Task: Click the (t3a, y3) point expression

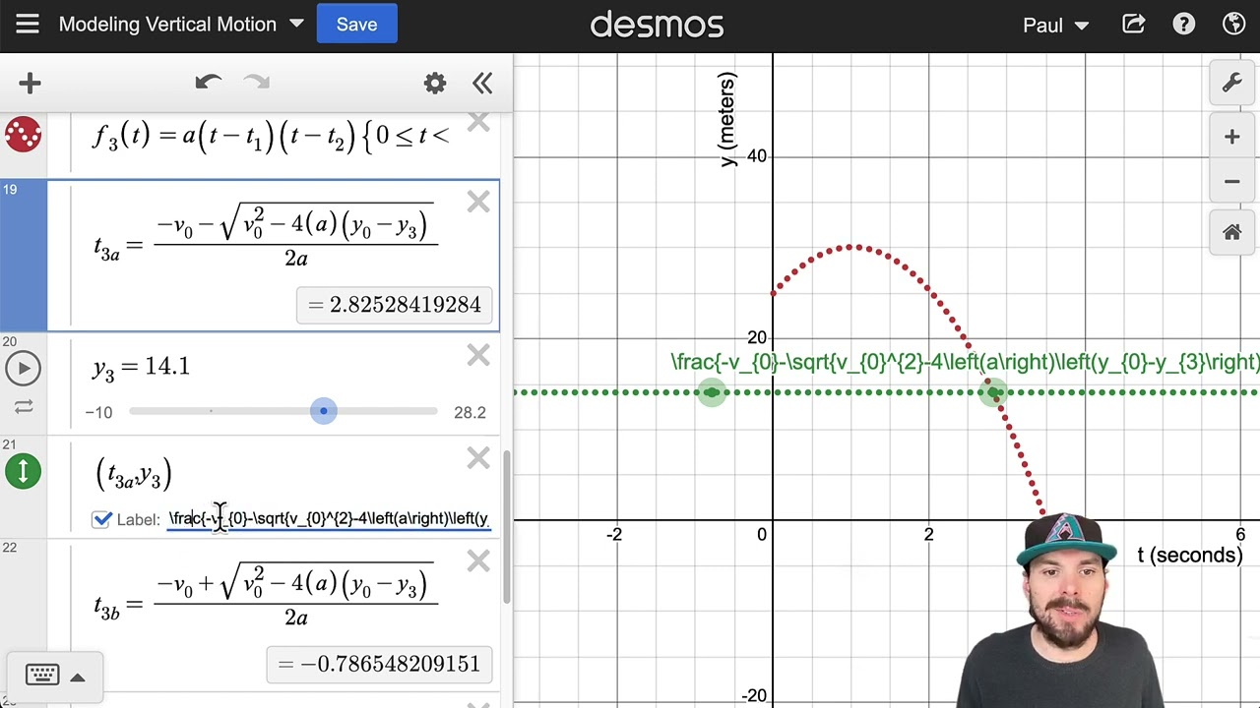Action: [134, 475]
